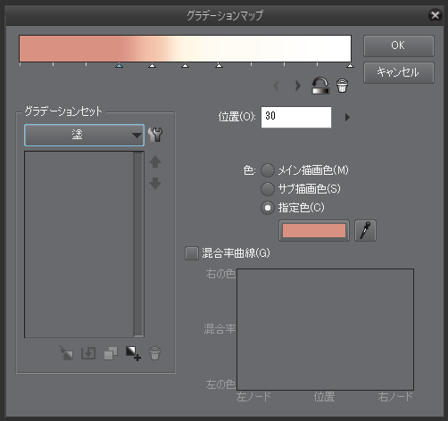Pick a color with the eyedropper icon
Viewport: 448px width, 421px height.
coord(365,230)
